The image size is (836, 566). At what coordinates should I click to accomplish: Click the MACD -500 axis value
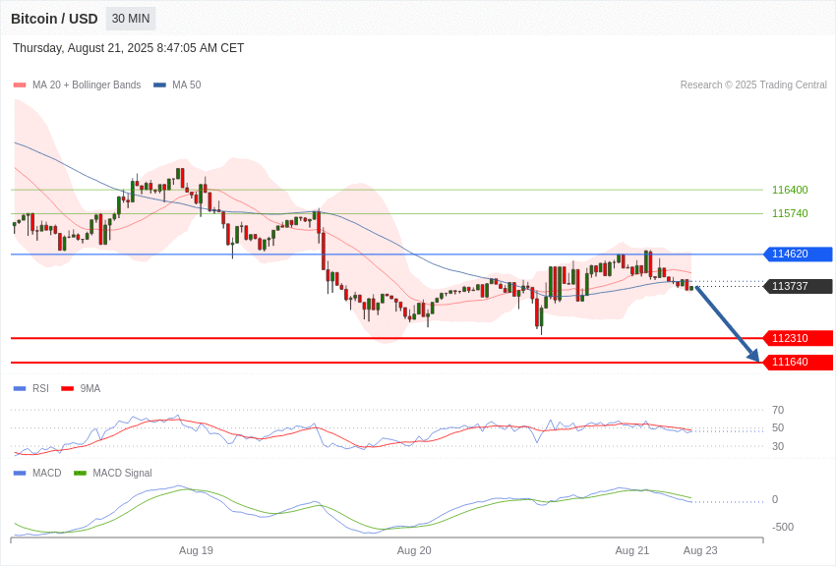783,527
